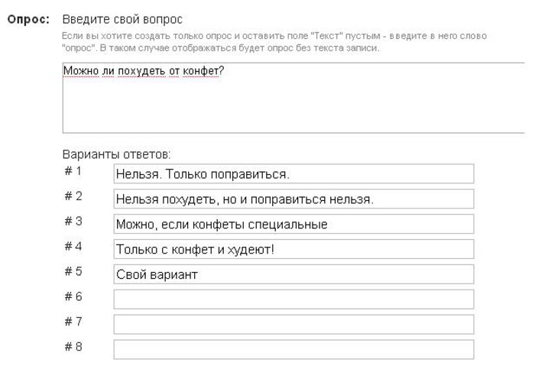Image resolution: width=535 pixels, height=369 pixels.
Task: Click the empty answer field # 6
Action: point(293,299)
